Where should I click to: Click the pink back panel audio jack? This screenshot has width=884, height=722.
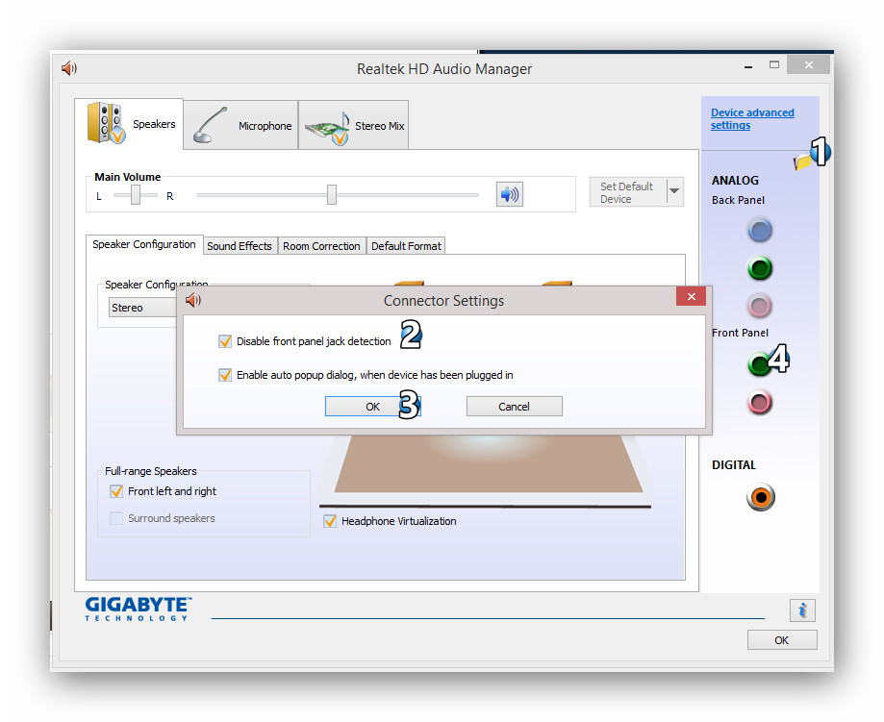[759, 306]
